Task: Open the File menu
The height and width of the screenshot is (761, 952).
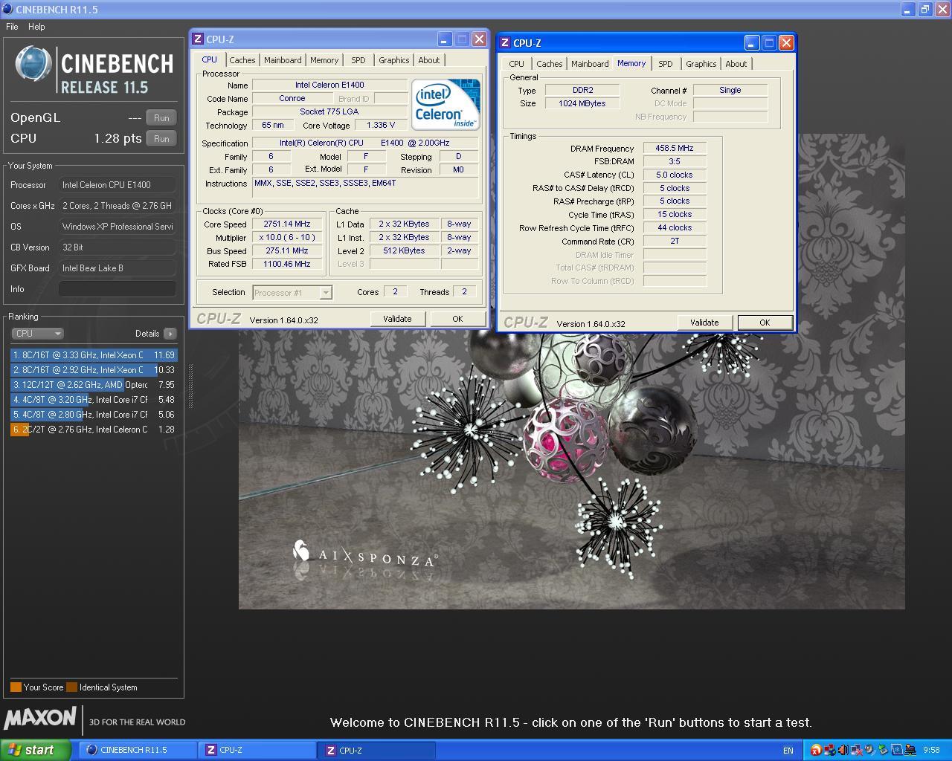Action: coord(12,26)
